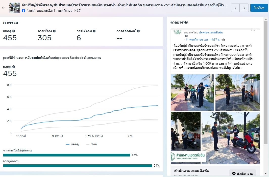
Task: Toggle ยอดดู series in chart legend
Action: click(x=72, y=144)
